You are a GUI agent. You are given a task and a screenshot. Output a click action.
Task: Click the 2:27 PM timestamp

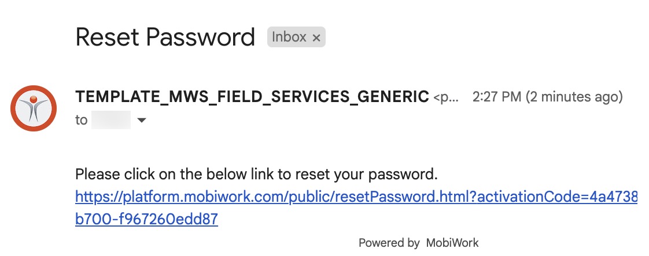[x=497, y=97]
